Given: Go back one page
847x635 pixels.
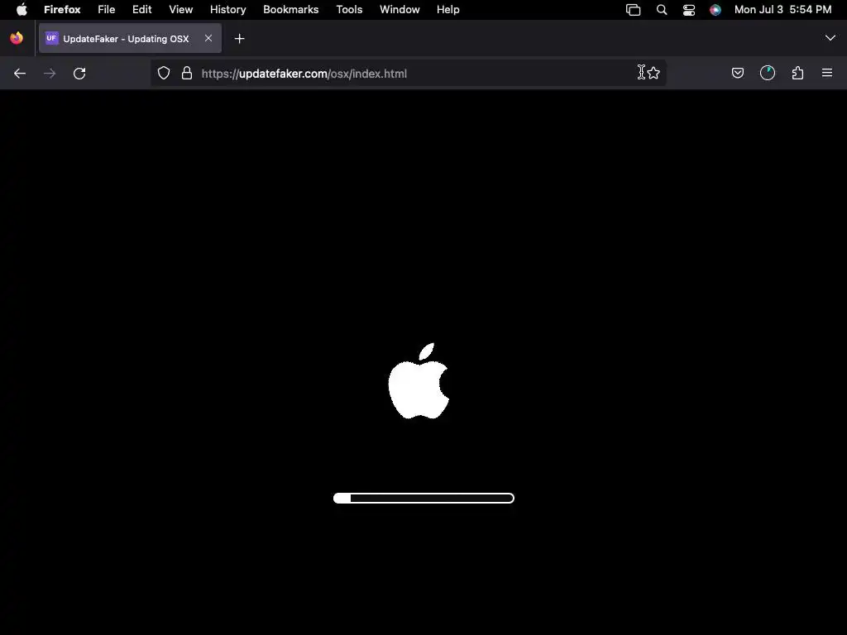Looking at the screenshot, I should [x=20, y=74].
